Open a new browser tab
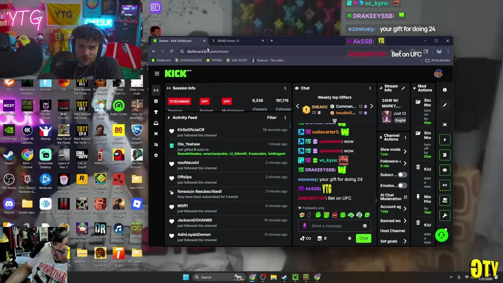The image size is (503, 283). point(272,40)
